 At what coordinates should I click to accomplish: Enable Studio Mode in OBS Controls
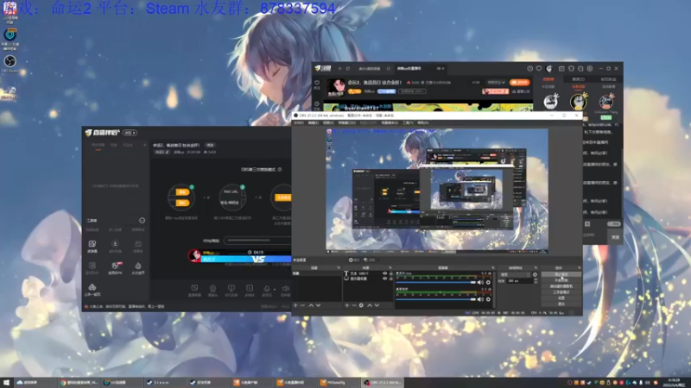[x=561, y=291]
